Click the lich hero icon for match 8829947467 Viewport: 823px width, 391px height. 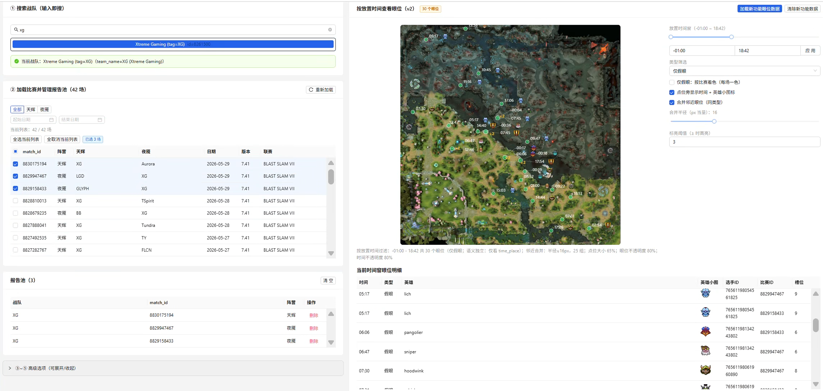(705, 293)
